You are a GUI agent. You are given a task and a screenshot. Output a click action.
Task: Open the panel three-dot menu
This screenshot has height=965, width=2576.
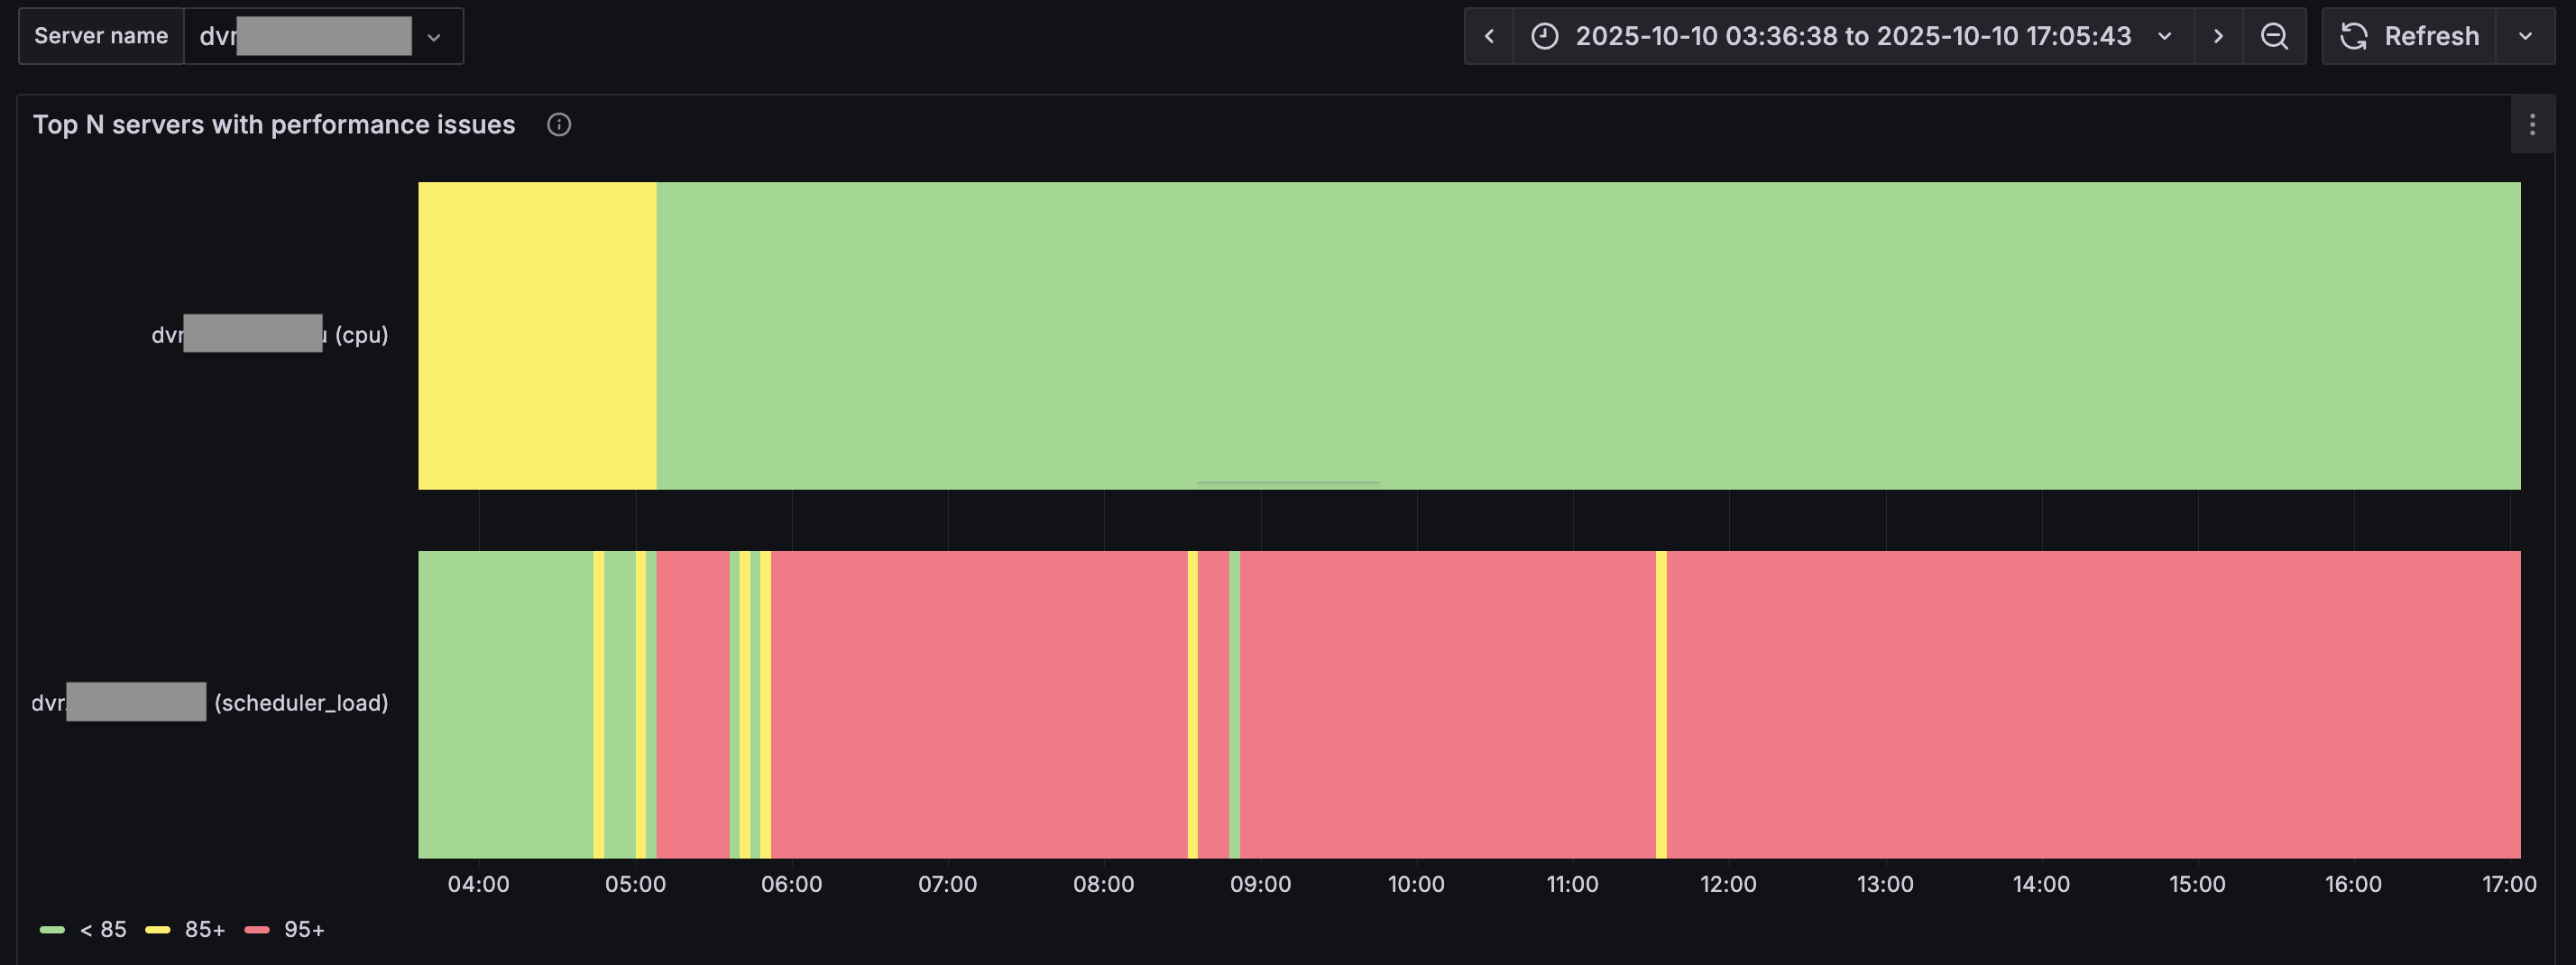click(x=2531, y=125)
